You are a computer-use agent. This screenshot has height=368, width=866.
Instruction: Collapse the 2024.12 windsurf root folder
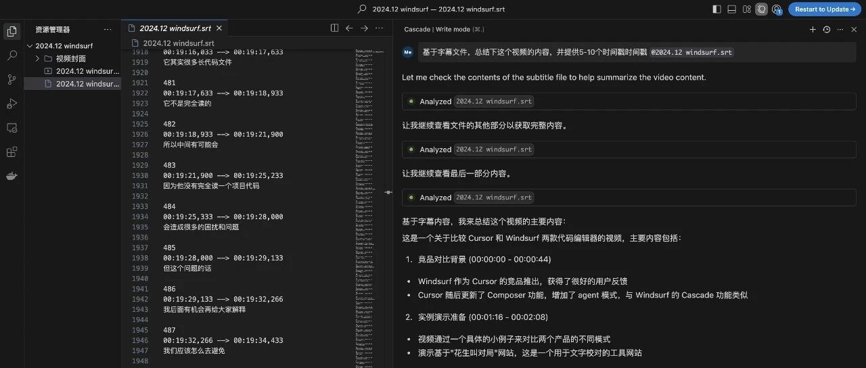pos(30,46)
